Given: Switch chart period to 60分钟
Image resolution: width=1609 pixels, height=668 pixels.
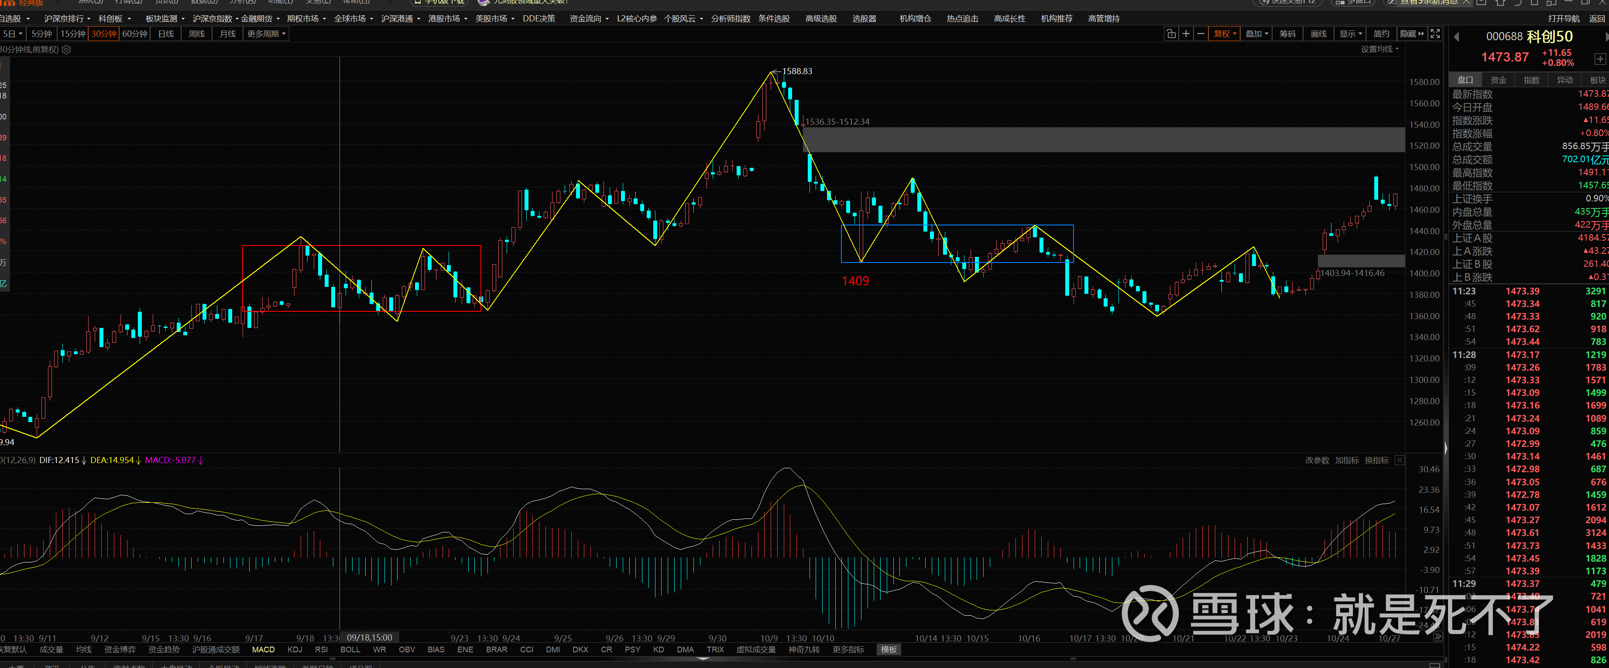Looking at the screenshot, I should (x=135, y=34).
